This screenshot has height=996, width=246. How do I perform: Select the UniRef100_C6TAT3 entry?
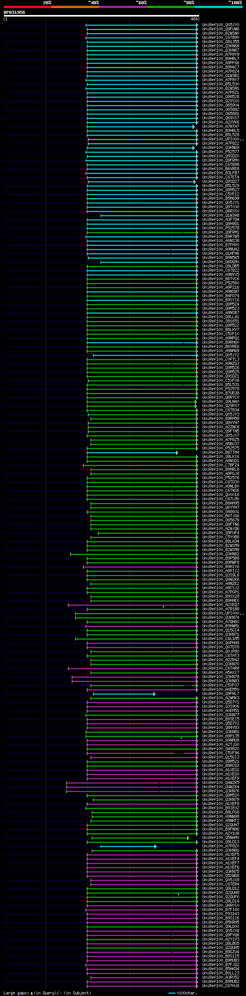tap(221, 656)
